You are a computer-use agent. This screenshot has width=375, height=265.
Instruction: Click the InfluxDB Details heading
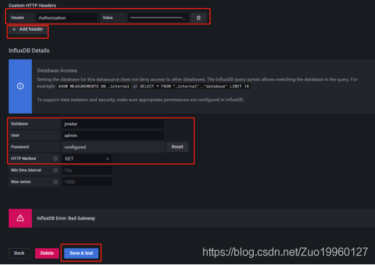coord(29,51)
